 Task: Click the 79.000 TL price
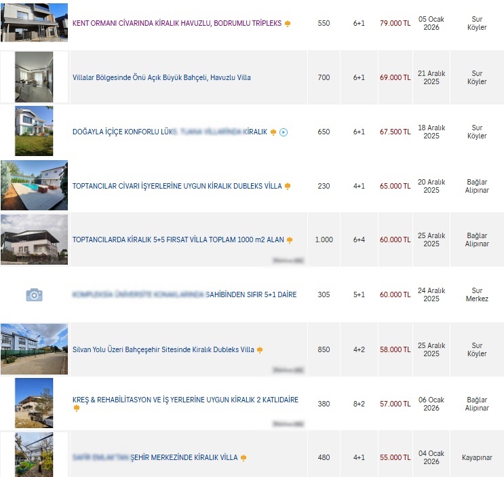[x=395, y=23]
